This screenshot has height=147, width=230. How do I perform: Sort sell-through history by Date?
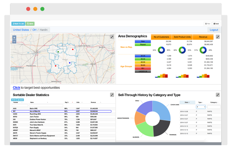point(187,102)
